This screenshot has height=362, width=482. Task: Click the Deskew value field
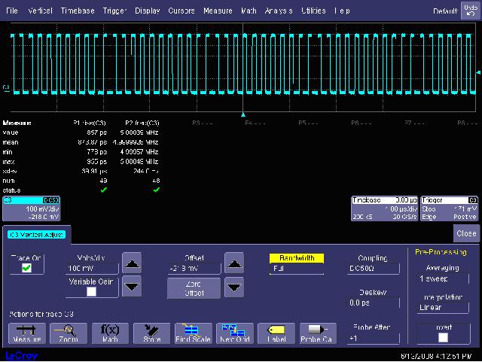coord(373,303)
